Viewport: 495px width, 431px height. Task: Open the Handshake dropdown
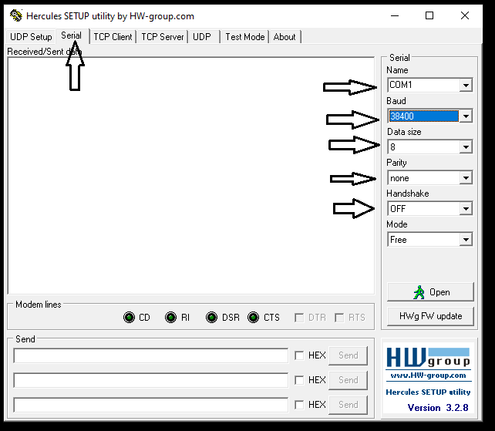coord(466,208)
